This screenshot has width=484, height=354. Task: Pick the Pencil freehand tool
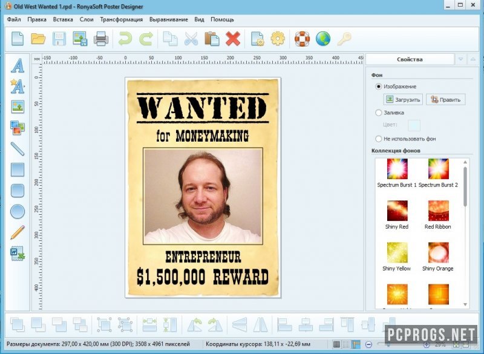click(18, 232)
